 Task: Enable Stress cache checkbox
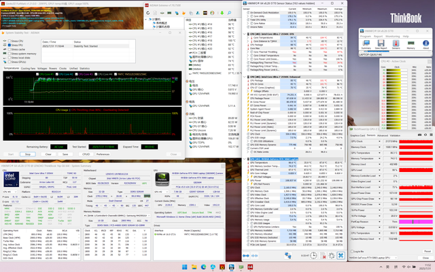[x=10, y=49]
